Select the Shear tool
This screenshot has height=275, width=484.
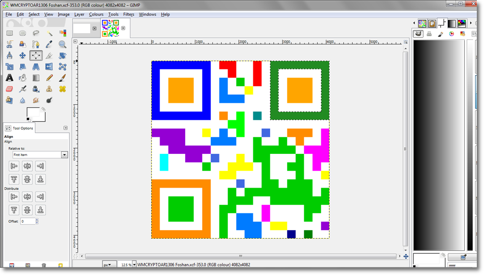click(22, 67)
